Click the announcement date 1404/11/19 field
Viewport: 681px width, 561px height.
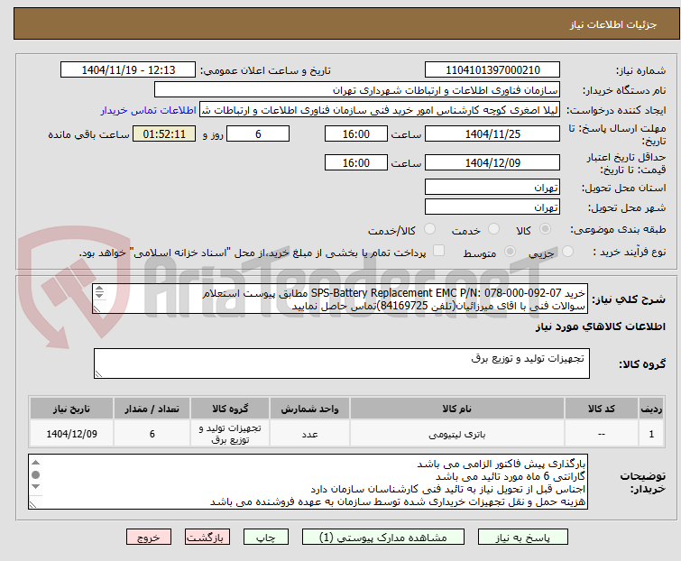click(128, 70)
